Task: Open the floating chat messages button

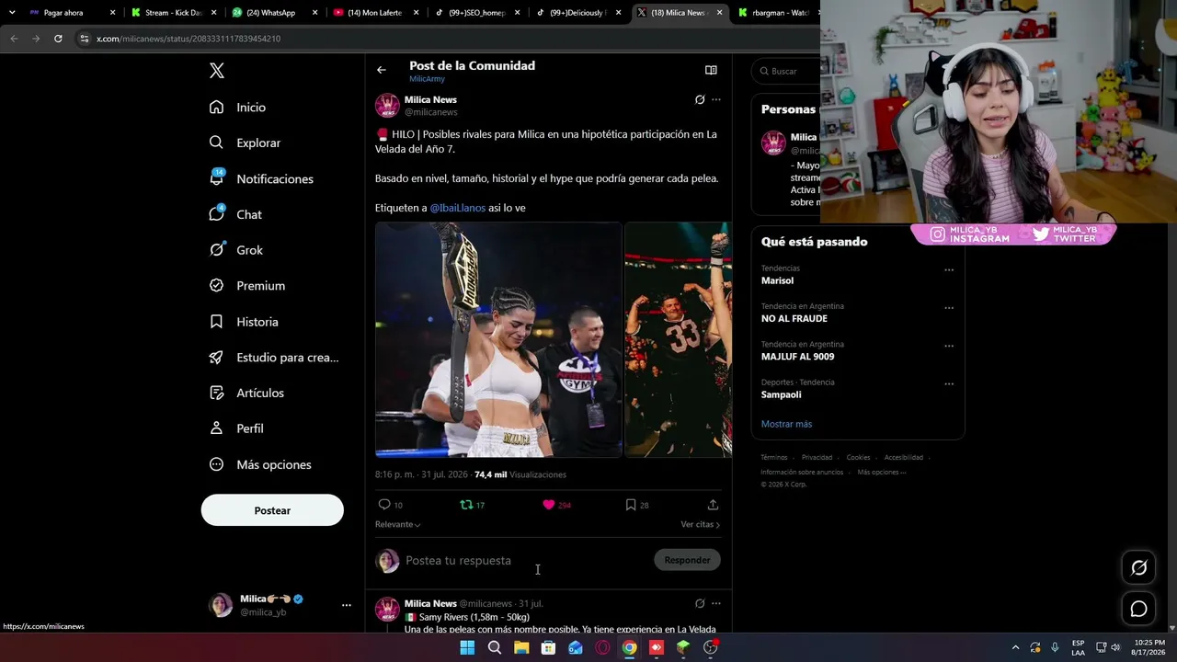Action: click(1138, 609)
